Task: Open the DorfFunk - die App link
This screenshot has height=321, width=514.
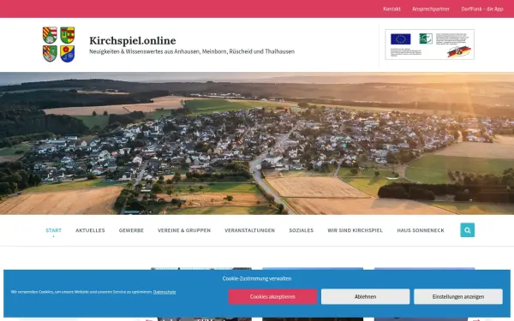Action: point(481,9)
